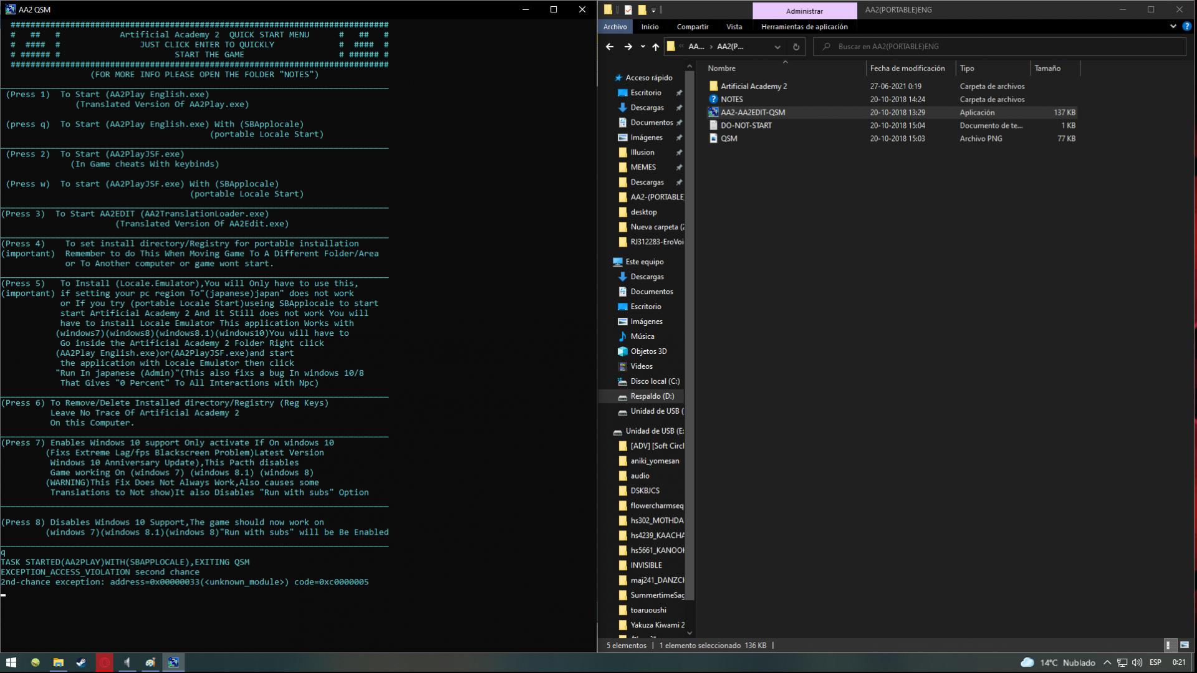Image resolution: width=1197 pixels, height=673 pixels.
Task: Click the clock showing 0:21
Action: [1178, 662]
